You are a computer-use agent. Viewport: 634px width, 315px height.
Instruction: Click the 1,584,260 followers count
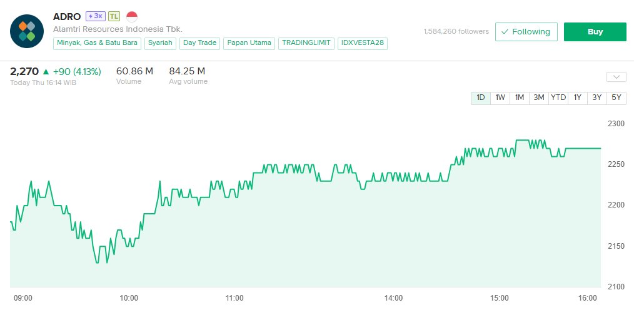point(456,31)
